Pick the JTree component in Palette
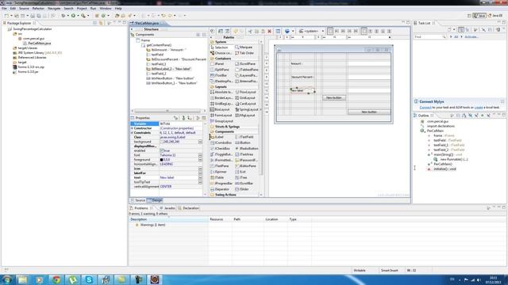 pyautogui.click(x=241, y=177)
